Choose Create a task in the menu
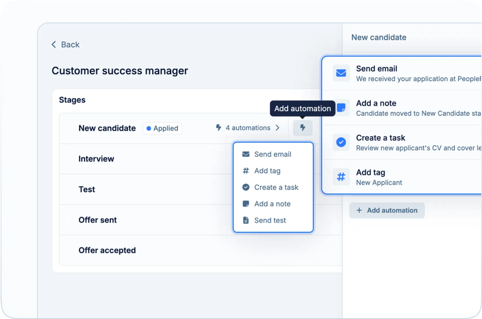 point(276,187)
